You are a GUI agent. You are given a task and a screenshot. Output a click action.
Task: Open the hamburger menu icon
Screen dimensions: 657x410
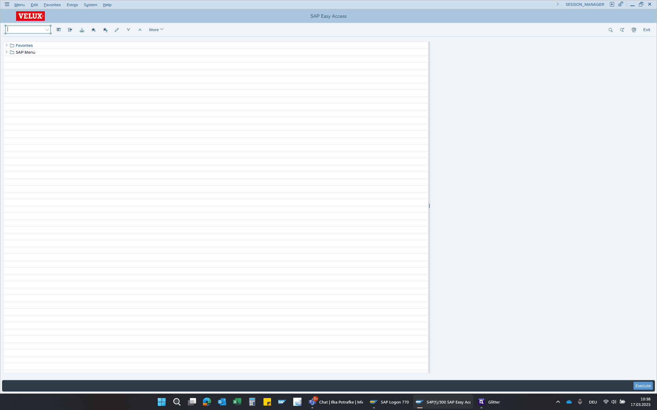tap(7, 4)
